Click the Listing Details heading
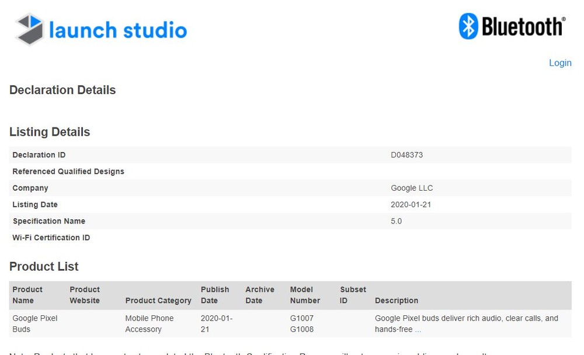Viewport: 584px width, 355px height. tap(50, 132)
